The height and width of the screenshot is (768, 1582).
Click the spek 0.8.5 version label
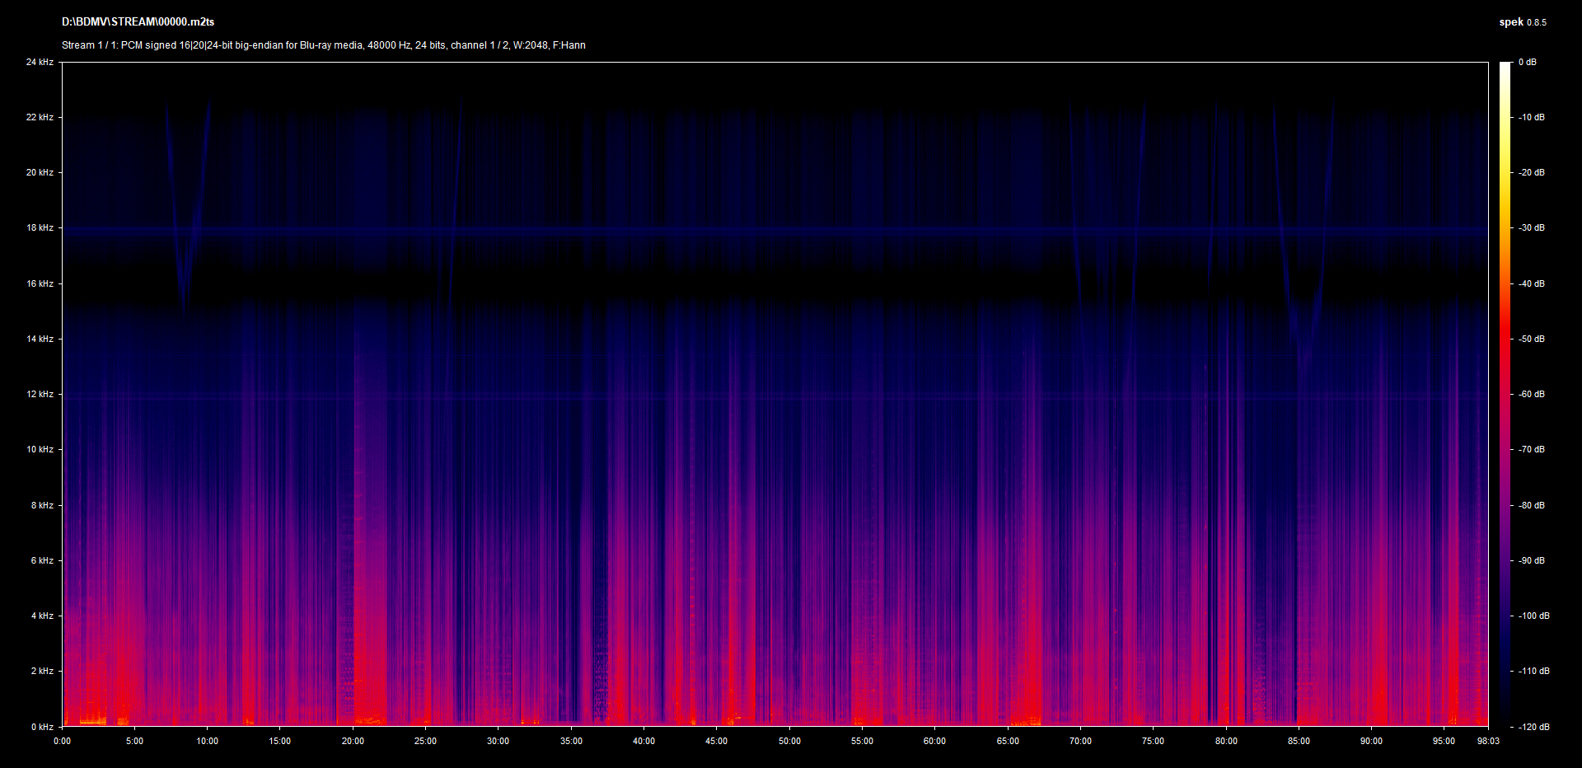coord(1522,22)
